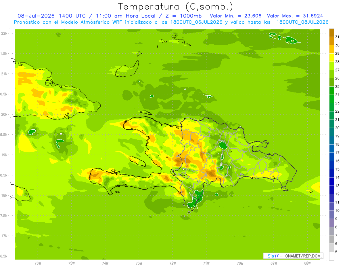Click the '76W' longitude label
345x267 pixels.
[x=38, y=263]
